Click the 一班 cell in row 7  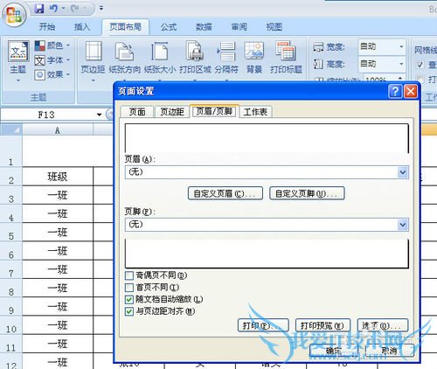click(58, 269)
